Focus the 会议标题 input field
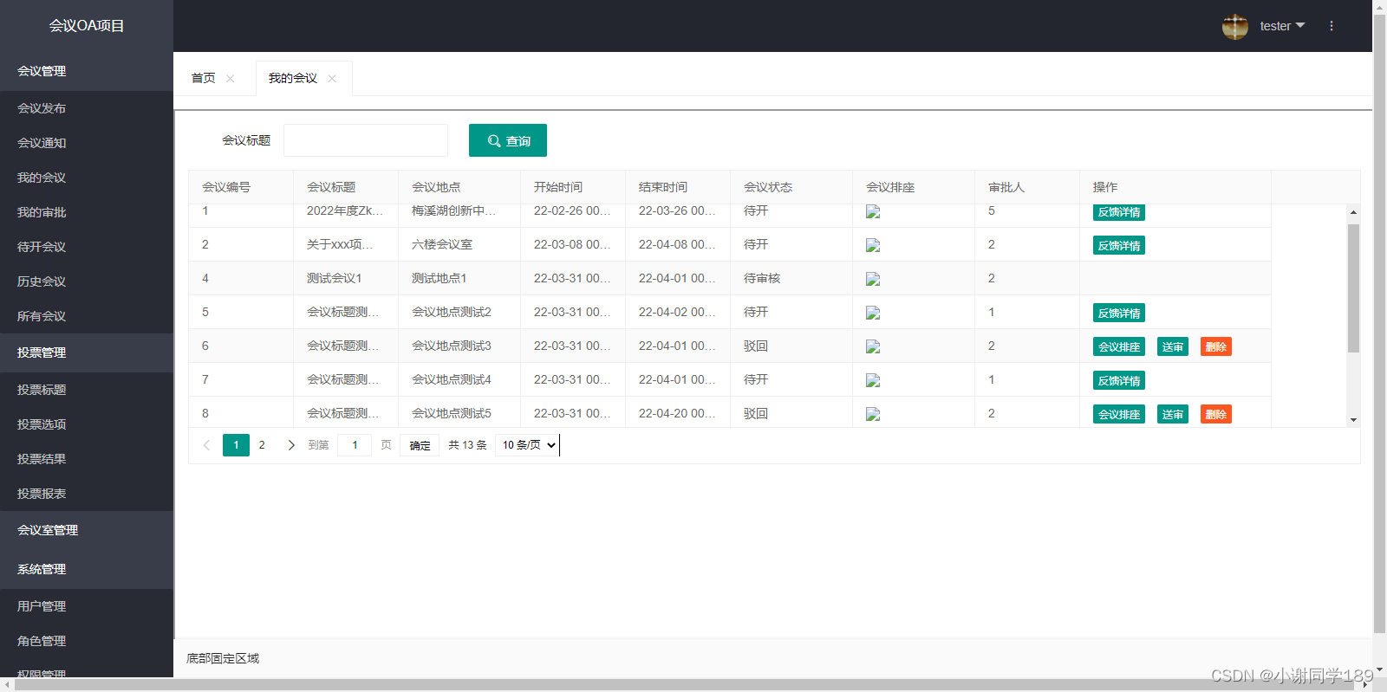This screenshot has width=1387, height=692. (x=366, y=140)
